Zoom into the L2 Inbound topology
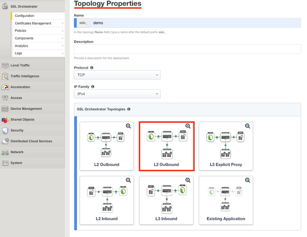The width and height of the screenshot is (307, 237). coord(128,180)
